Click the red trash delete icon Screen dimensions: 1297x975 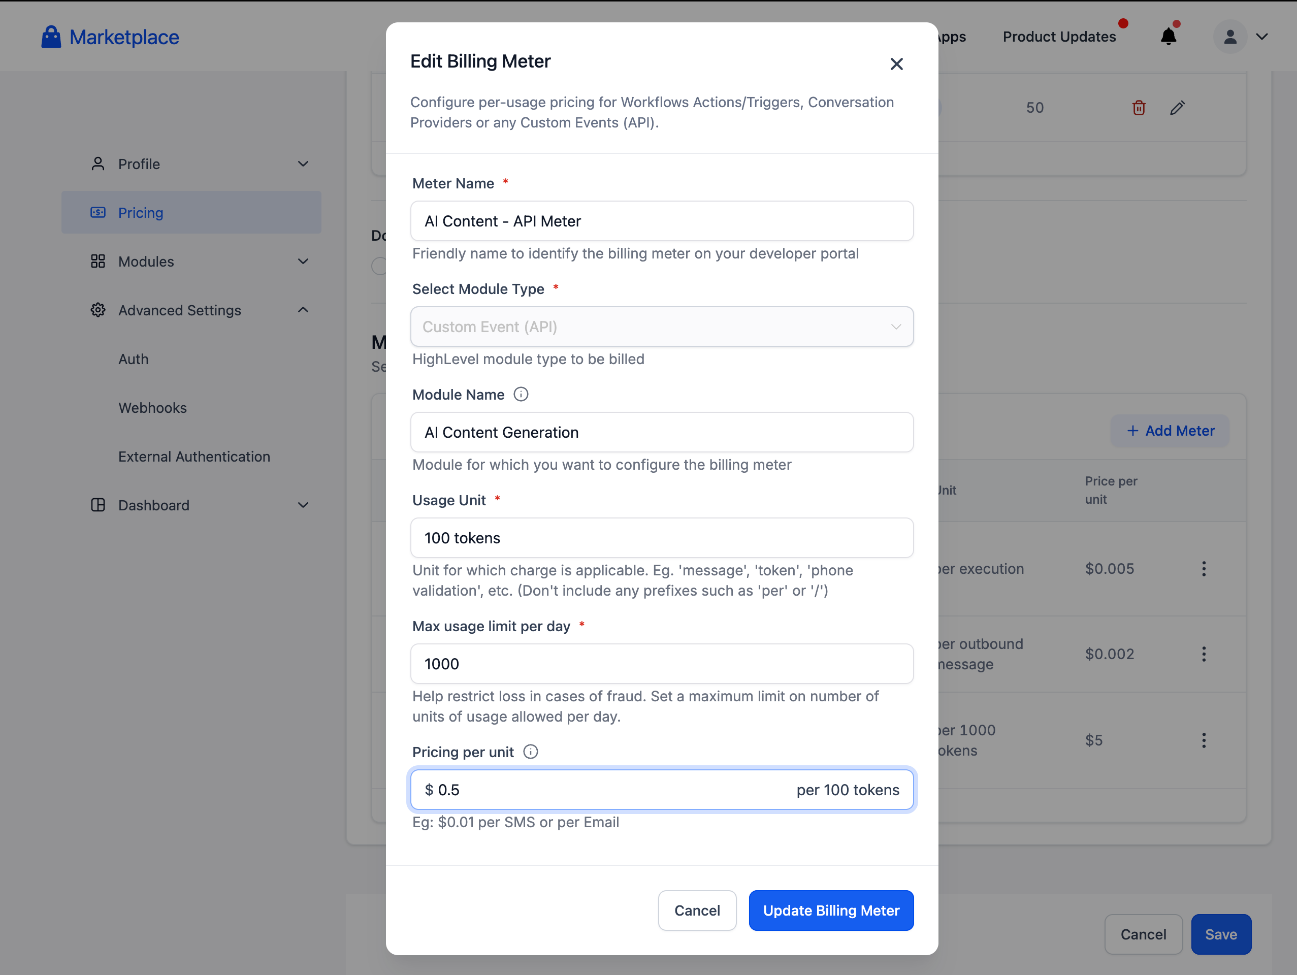[1138, 108]
